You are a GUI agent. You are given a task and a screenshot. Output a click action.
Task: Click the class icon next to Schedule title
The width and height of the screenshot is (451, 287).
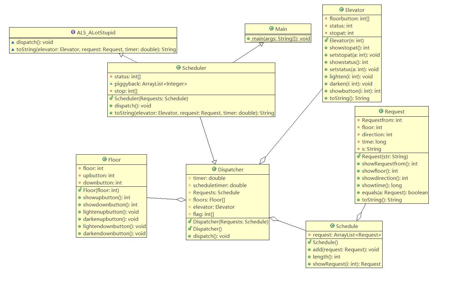click(x=332, y=226)
